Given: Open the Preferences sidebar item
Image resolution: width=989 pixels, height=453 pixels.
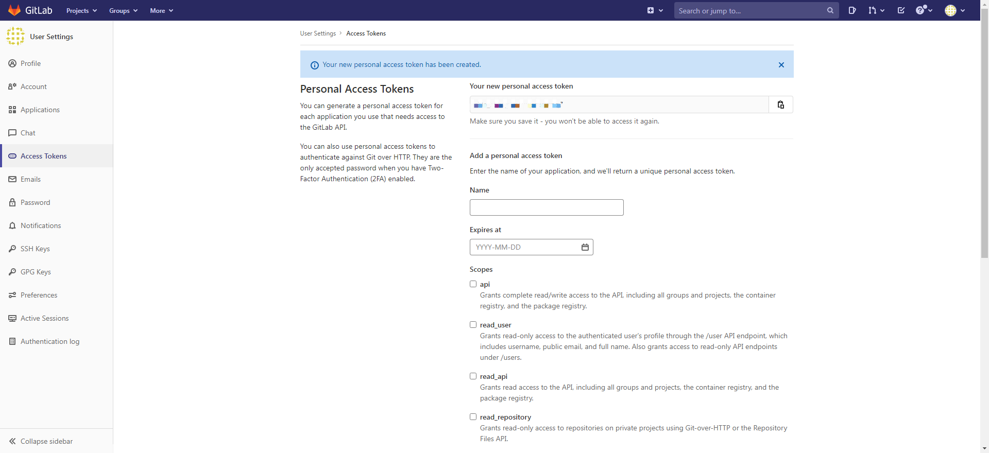Looking at the screenshot, I should click(x=39, y=295).
